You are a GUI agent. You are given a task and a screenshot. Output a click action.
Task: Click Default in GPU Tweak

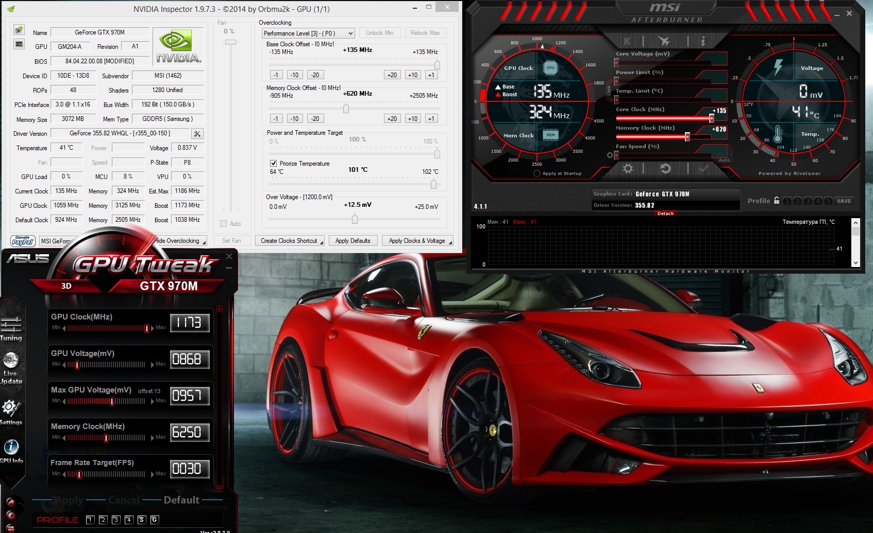[181, 500]
